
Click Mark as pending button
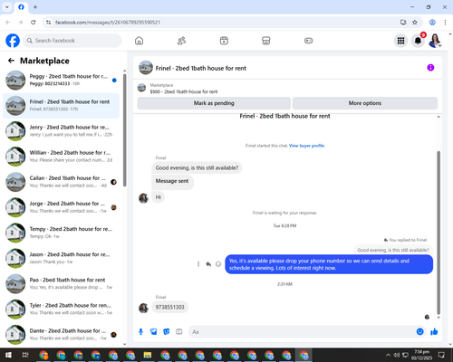[214, 103]
